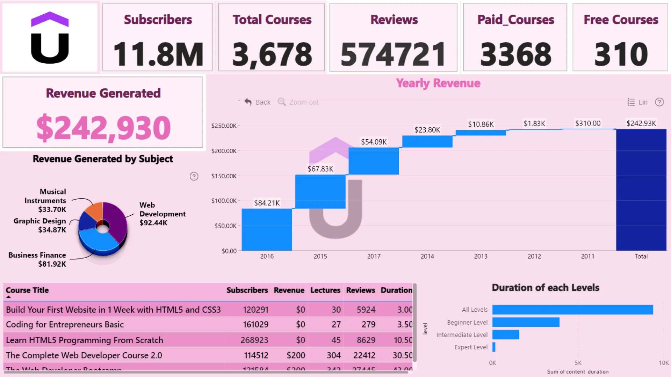Click the Business Finance $81.92K label
The height and width of the screenshot is (377, 671).
(37, 259)
